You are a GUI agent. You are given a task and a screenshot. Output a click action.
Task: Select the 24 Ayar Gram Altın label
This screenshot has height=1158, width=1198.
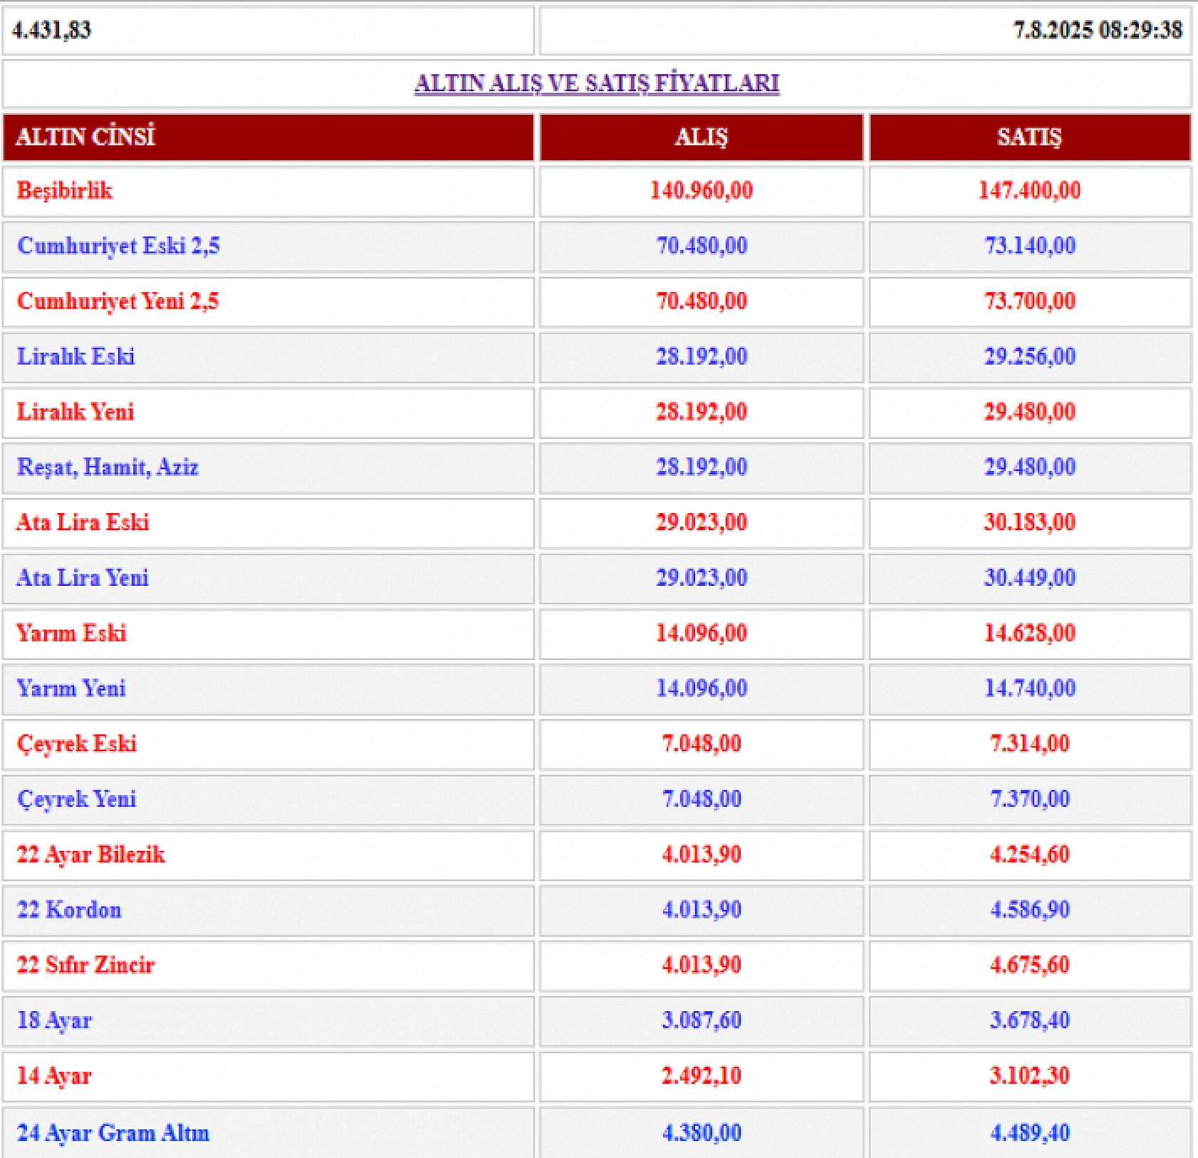tap(113, 1133)
